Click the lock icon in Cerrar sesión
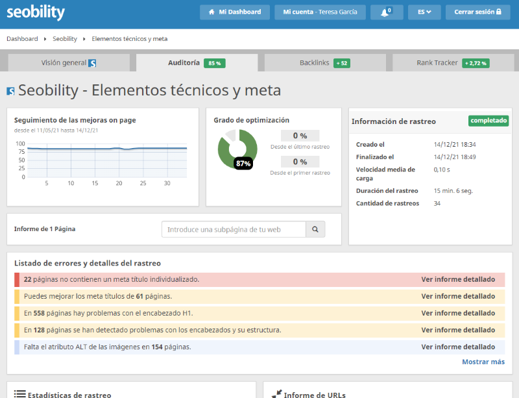Image resolution: width=519 pixels, height=398 pixels. 498,12
